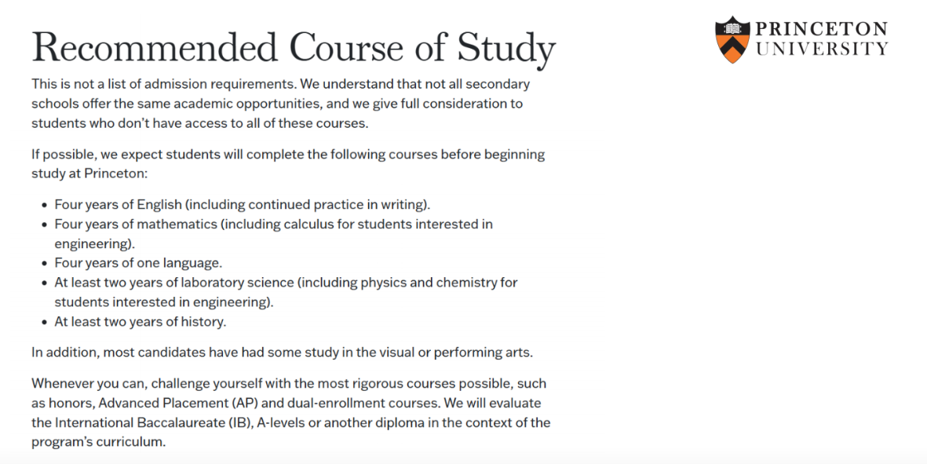Click the If possible, we expect students paragraph
Screen dimensions: 927x464
(289, 164)
